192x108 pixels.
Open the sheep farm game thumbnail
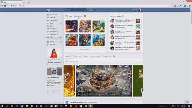(x=99, y=26)
